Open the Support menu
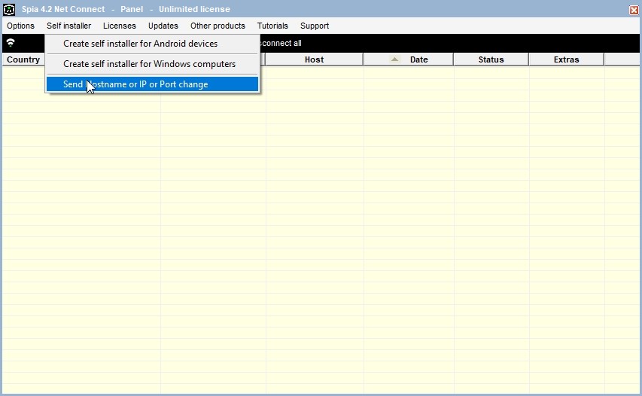 315,26
